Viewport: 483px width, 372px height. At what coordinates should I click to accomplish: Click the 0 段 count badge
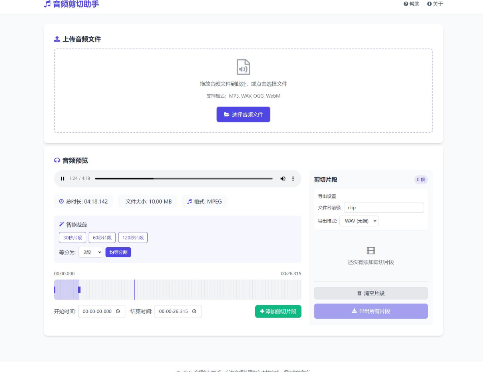point(421,180)
